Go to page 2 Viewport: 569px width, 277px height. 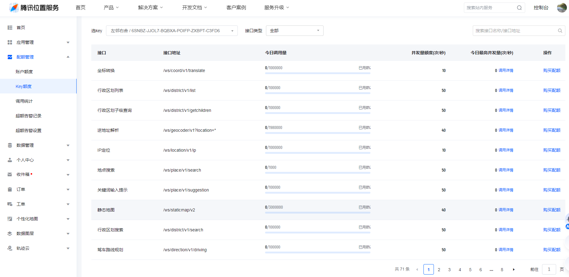click(x=439, y=270)
